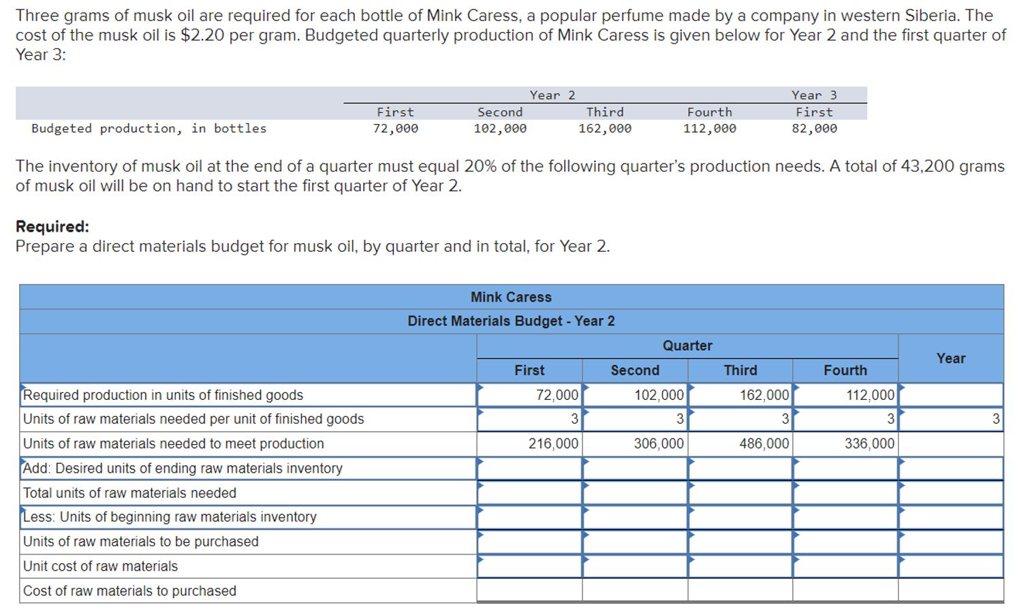Select First quarter total raw materials needed cell

[x=529, y=493]
